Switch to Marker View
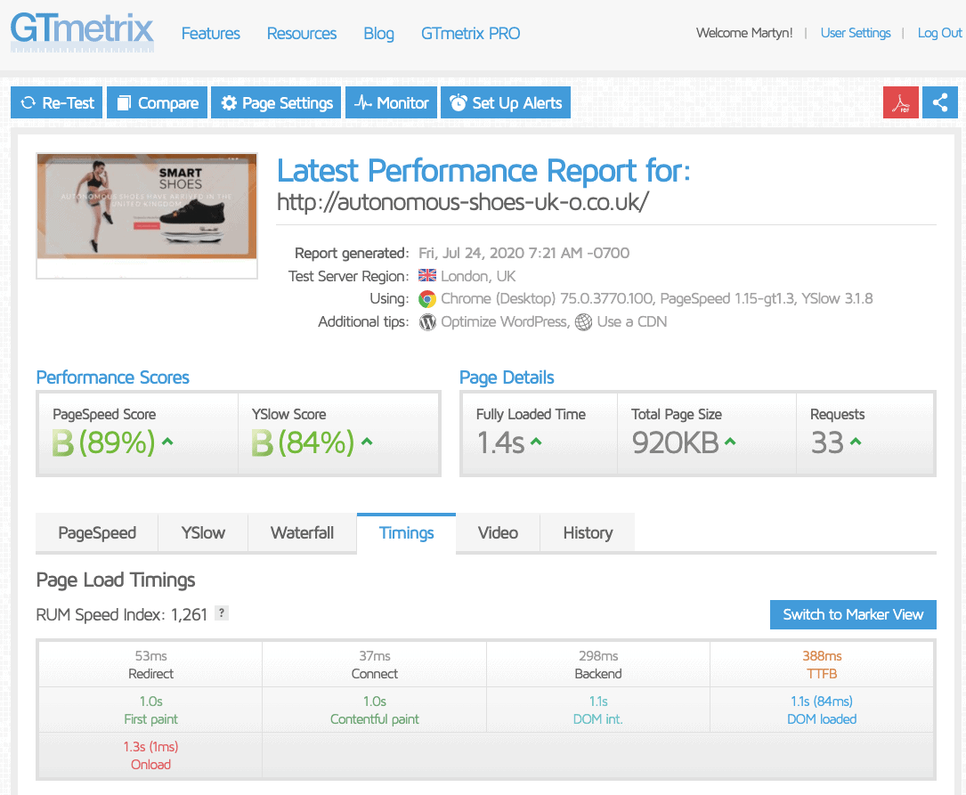 coord(853,614)
